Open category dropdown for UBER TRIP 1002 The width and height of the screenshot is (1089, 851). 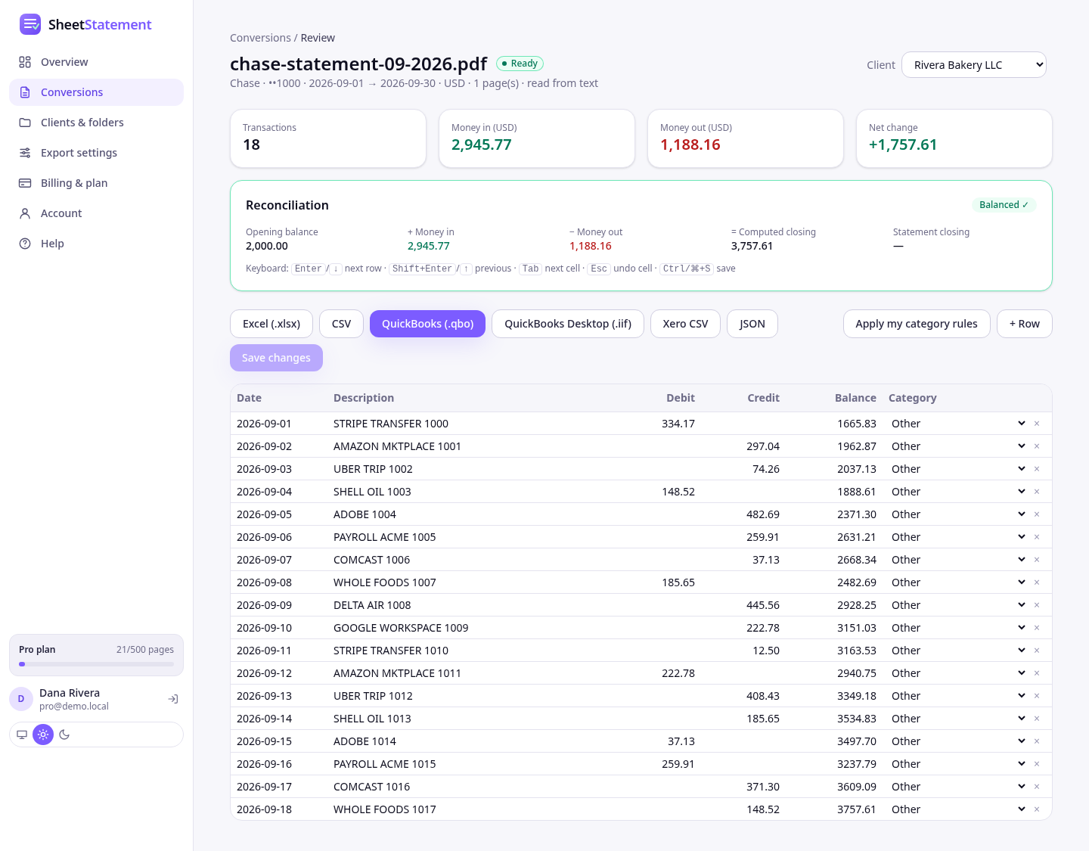(x=958, y=469)
